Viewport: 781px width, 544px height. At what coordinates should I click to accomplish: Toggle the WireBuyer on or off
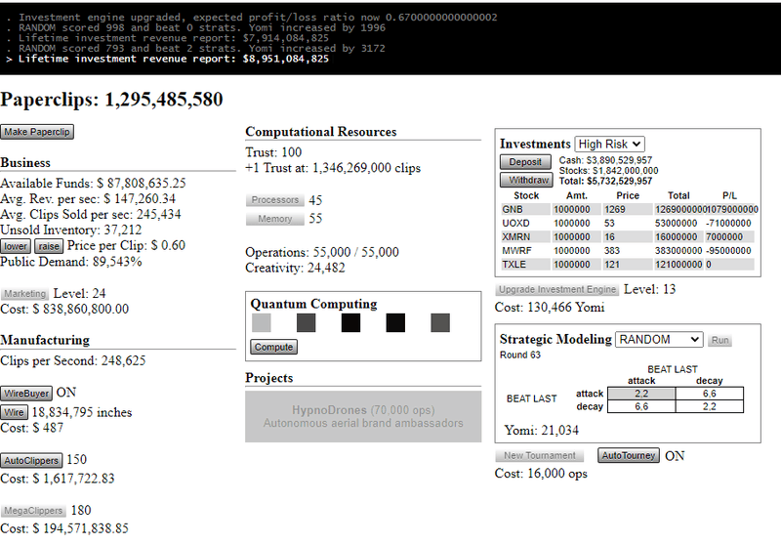[x=26, y=393]
